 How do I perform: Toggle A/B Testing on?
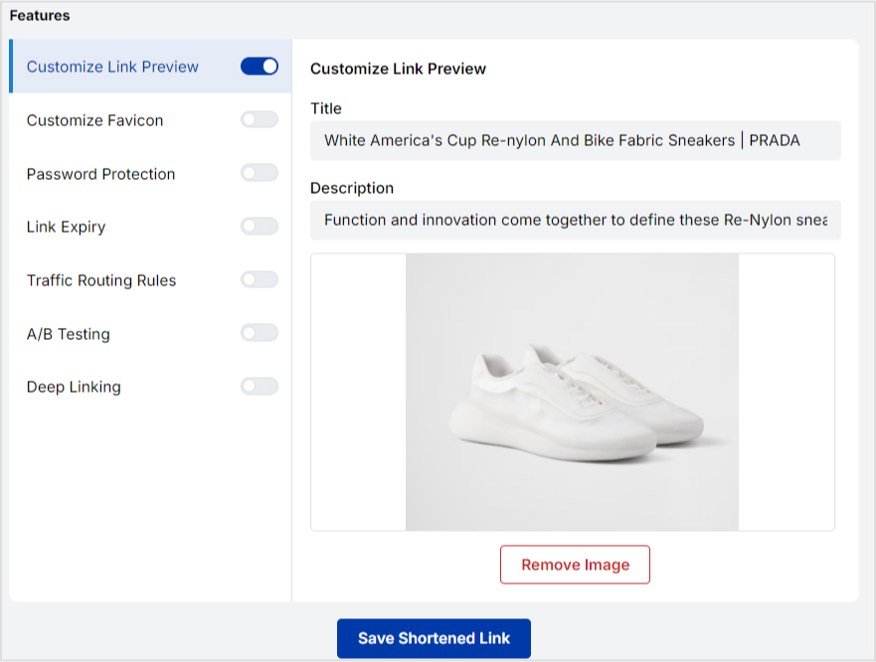click(x=260, y=333)
